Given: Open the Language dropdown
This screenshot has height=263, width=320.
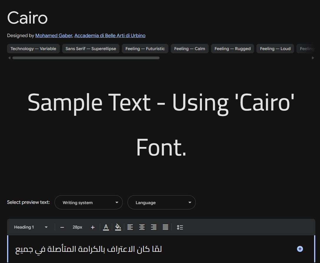Looking at the screenshot, I should [162, 202].
